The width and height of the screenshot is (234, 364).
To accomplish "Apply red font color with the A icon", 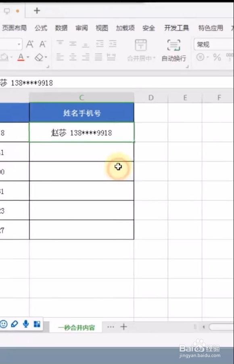I will click(x=21, y=57).
